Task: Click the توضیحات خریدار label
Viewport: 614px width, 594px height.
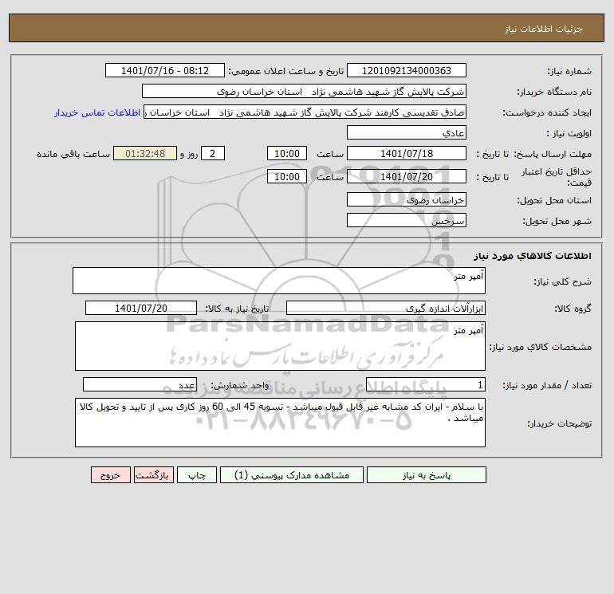Action: (x=559, y=423)
